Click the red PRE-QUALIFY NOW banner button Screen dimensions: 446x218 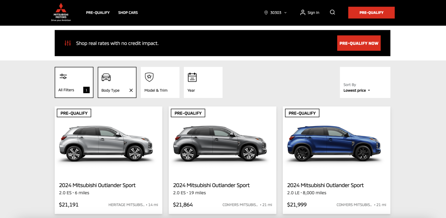359,43
